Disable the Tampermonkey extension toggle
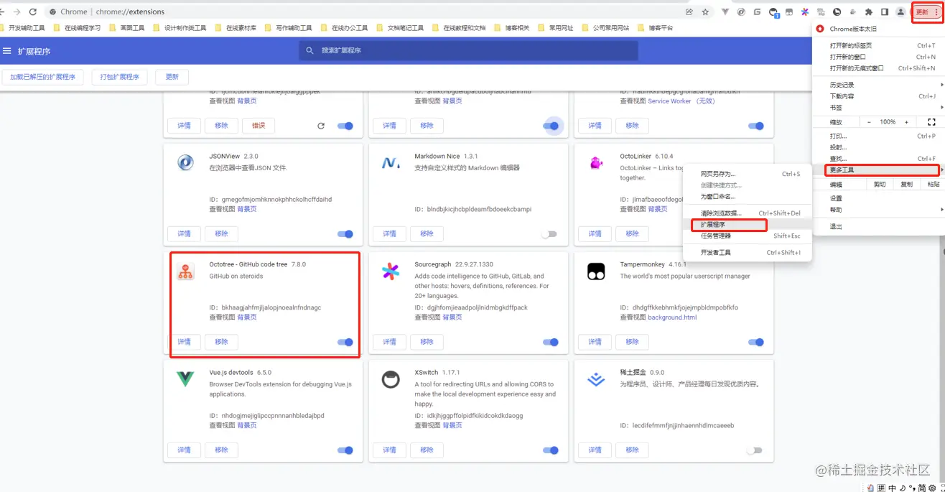This screenshot has height=492, width=945. pyautogui.click(x=756, y=343)
